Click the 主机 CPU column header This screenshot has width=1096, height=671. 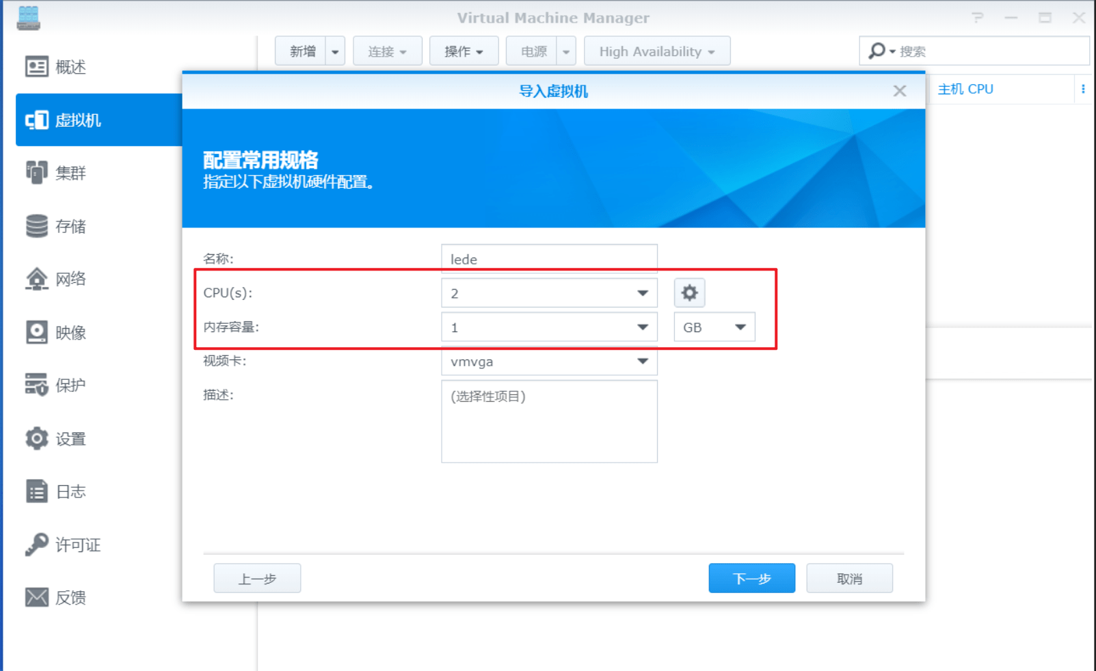click(x=965, y=89)
